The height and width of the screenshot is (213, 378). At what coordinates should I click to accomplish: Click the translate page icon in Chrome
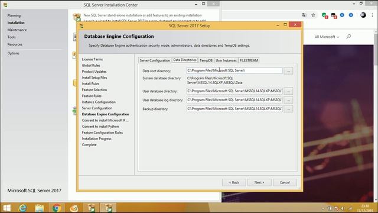tap(304, 15)
